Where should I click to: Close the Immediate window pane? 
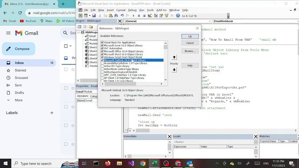pyautogui.click(x=169, y=136)
